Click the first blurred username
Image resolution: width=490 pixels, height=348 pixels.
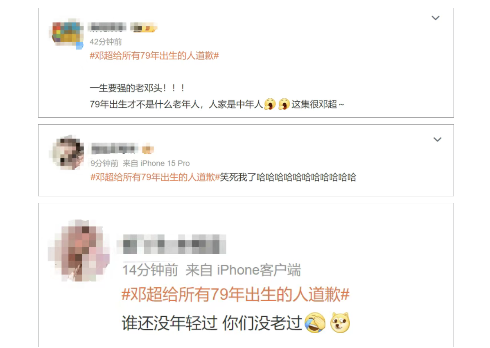click(107, 27)
